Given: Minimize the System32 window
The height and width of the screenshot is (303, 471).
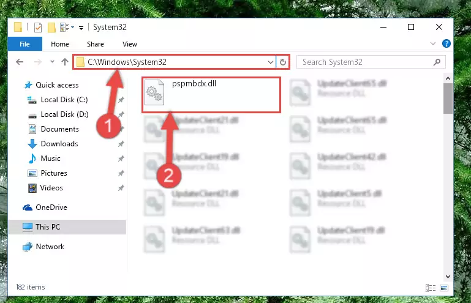Looking at the screenshot, I should (x=383, y=27).
